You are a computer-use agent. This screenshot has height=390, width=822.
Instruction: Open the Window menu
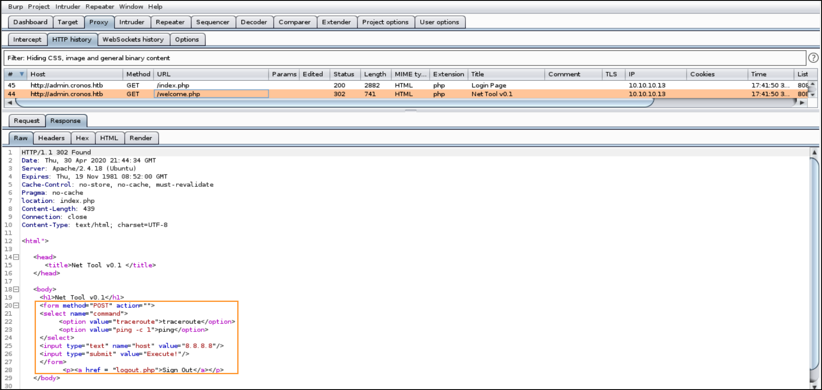(x=131, y=6)
